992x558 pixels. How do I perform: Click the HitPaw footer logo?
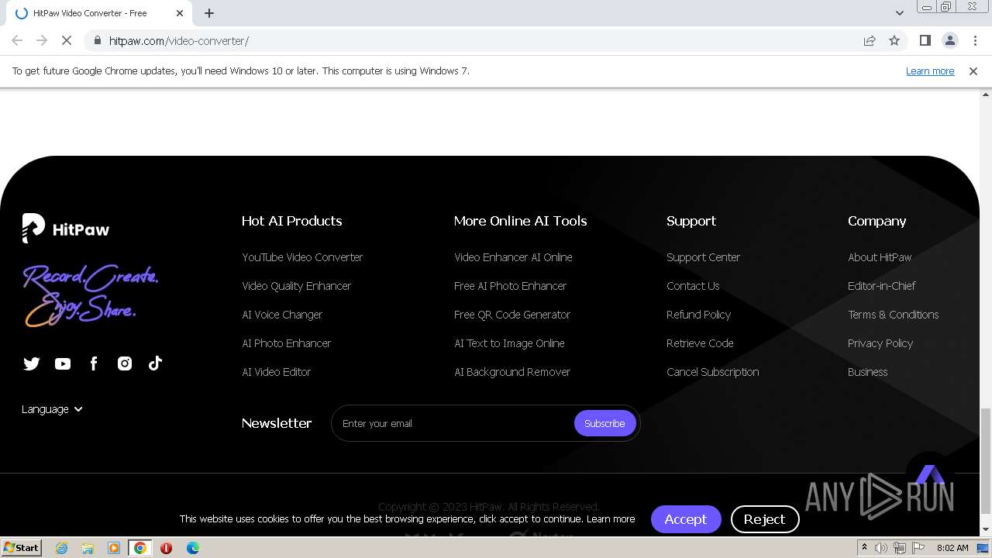[66, 229]
